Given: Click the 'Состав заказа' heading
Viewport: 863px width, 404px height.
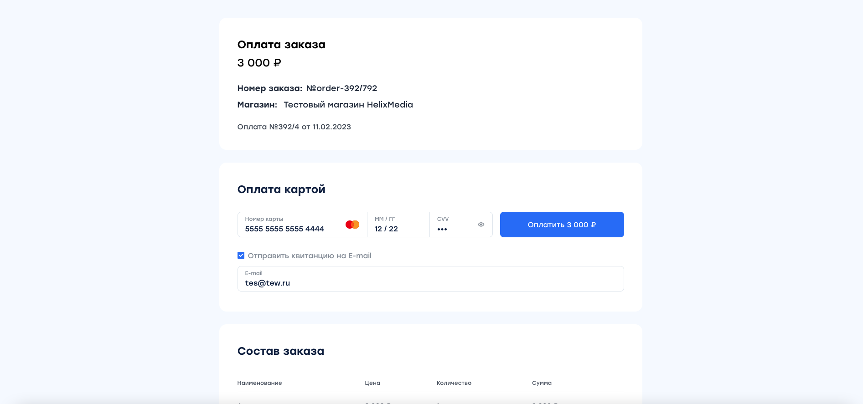Looking at the screenshot, I should [281, 351].
